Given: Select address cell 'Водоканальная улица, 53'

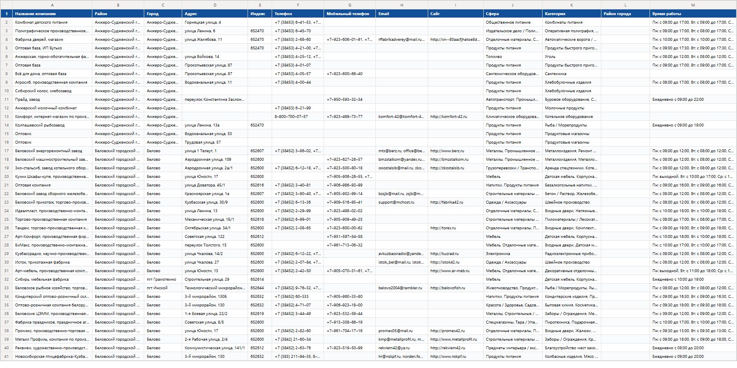Looking at the screenshot, I should (x=215, y=134).
